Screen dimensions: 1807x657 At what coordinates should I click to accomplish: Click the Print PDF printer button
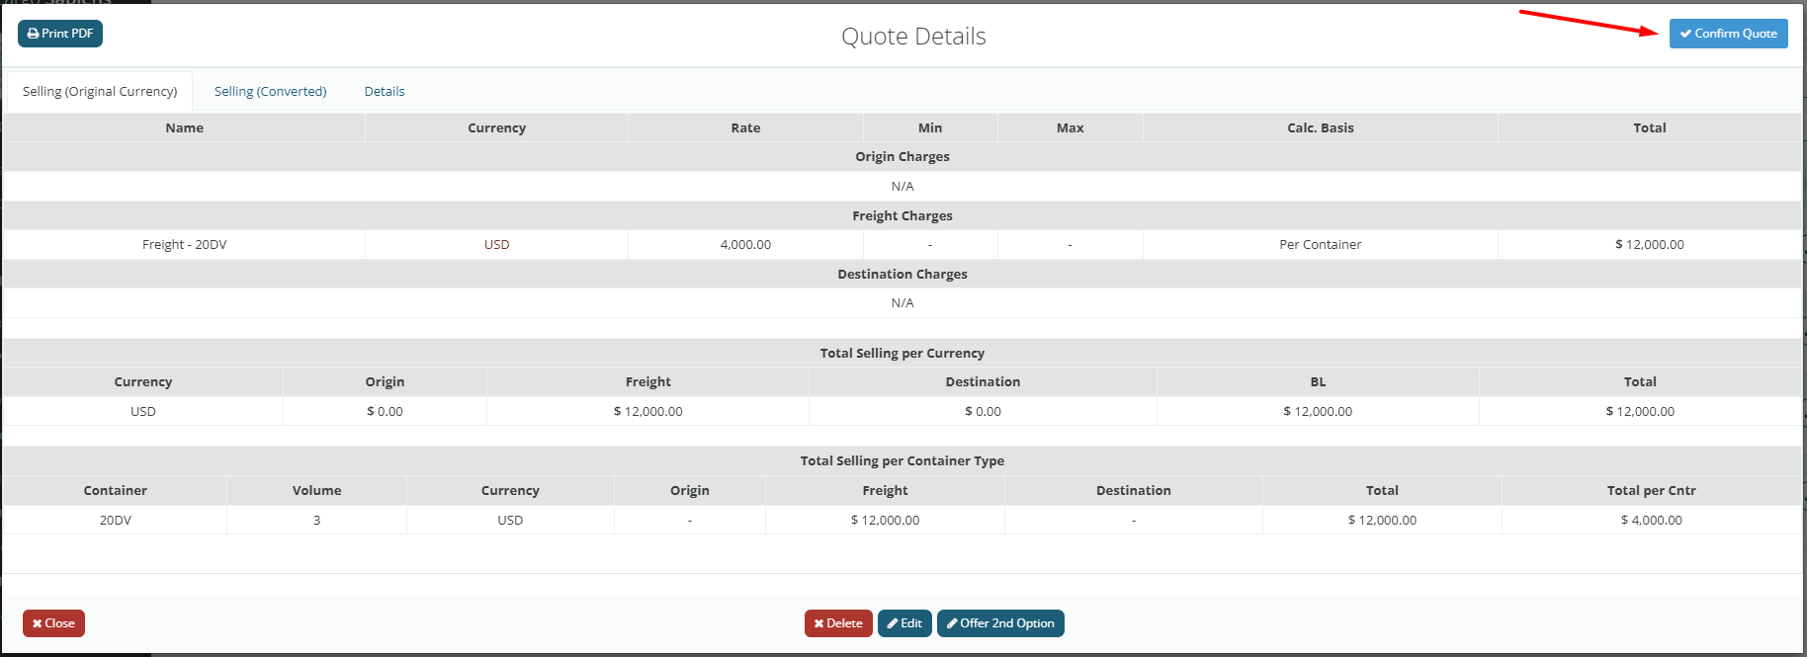click(60, 34)
